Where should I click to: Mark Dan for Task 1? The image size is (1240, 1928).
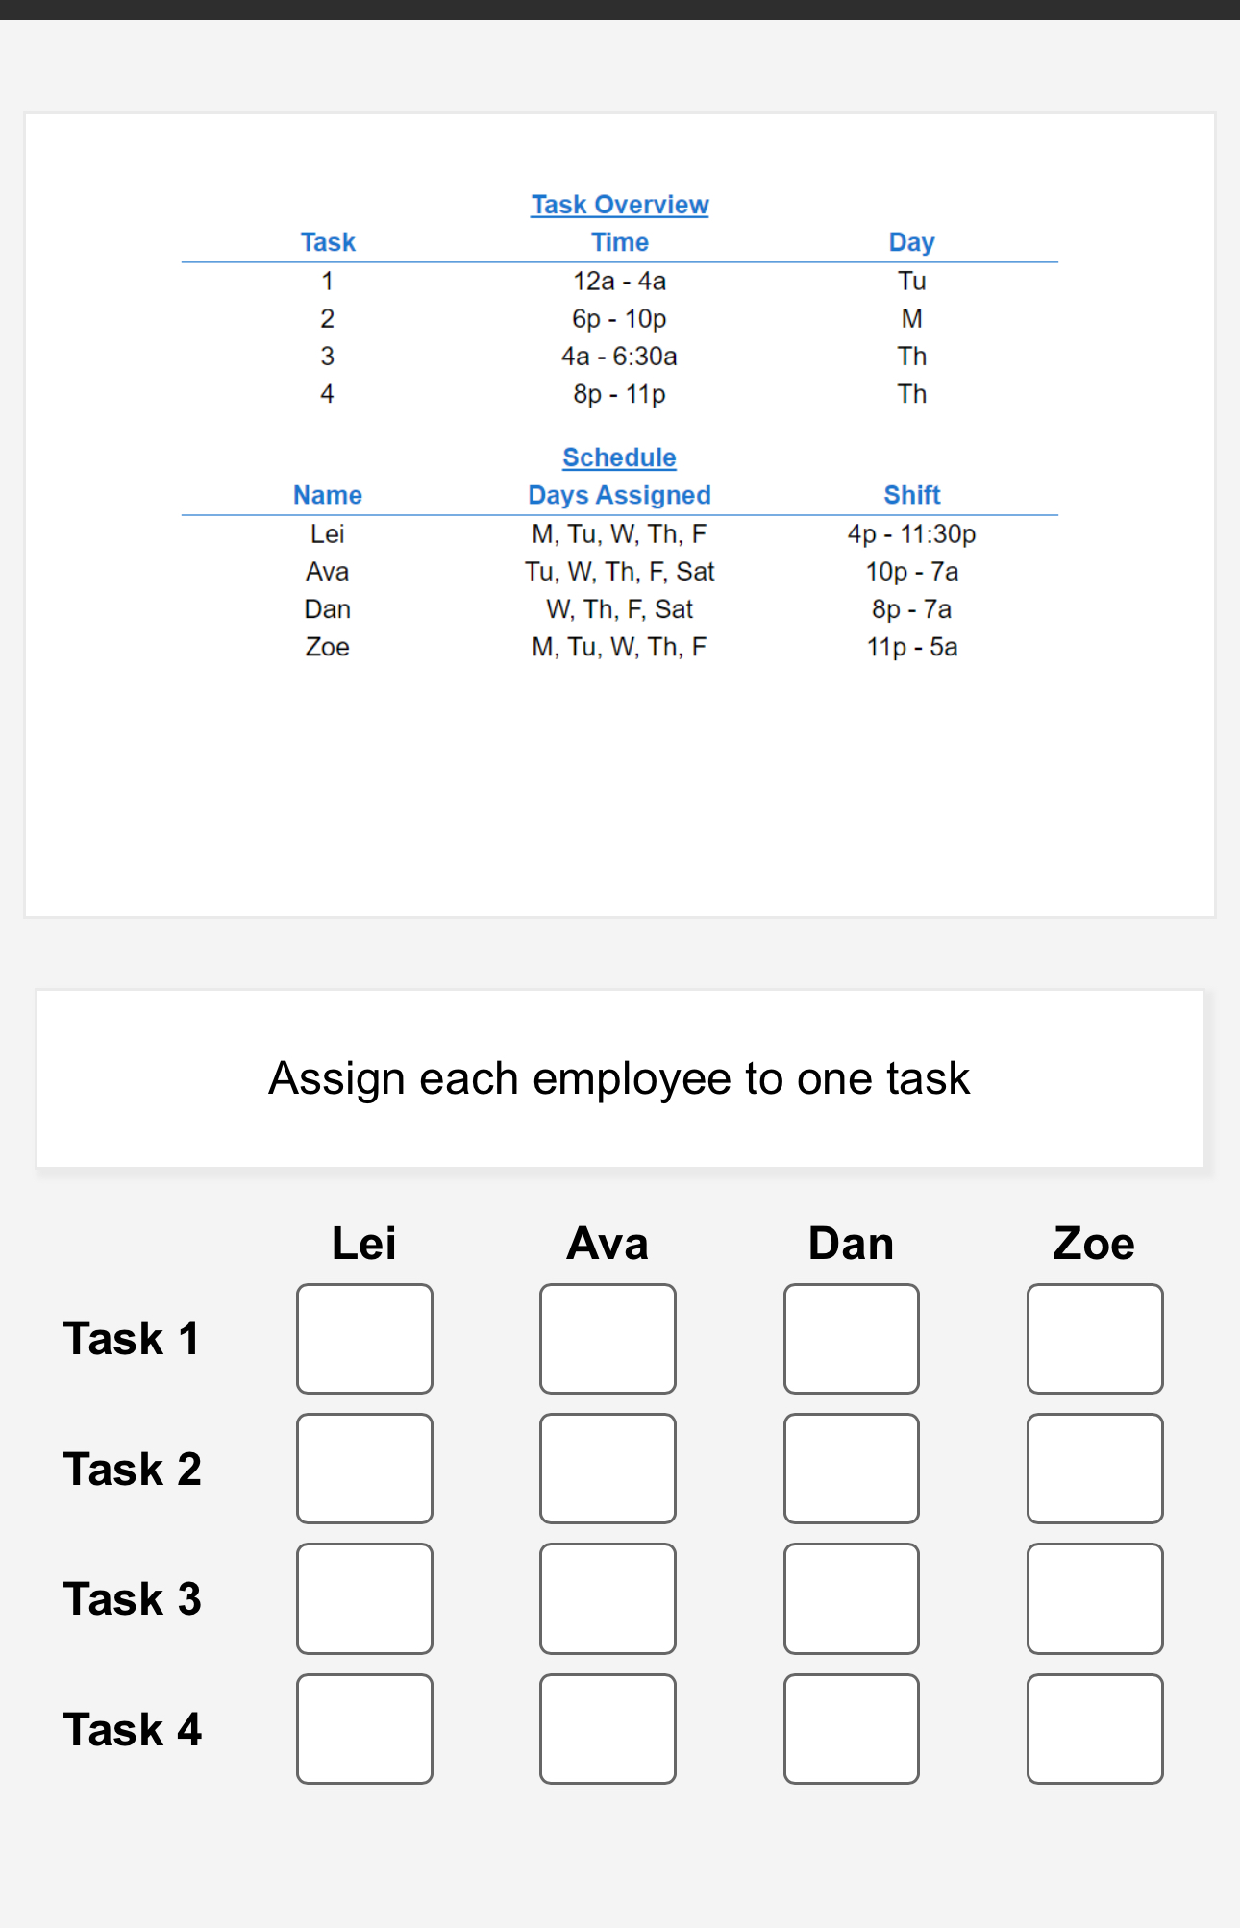coord(852,1339)
